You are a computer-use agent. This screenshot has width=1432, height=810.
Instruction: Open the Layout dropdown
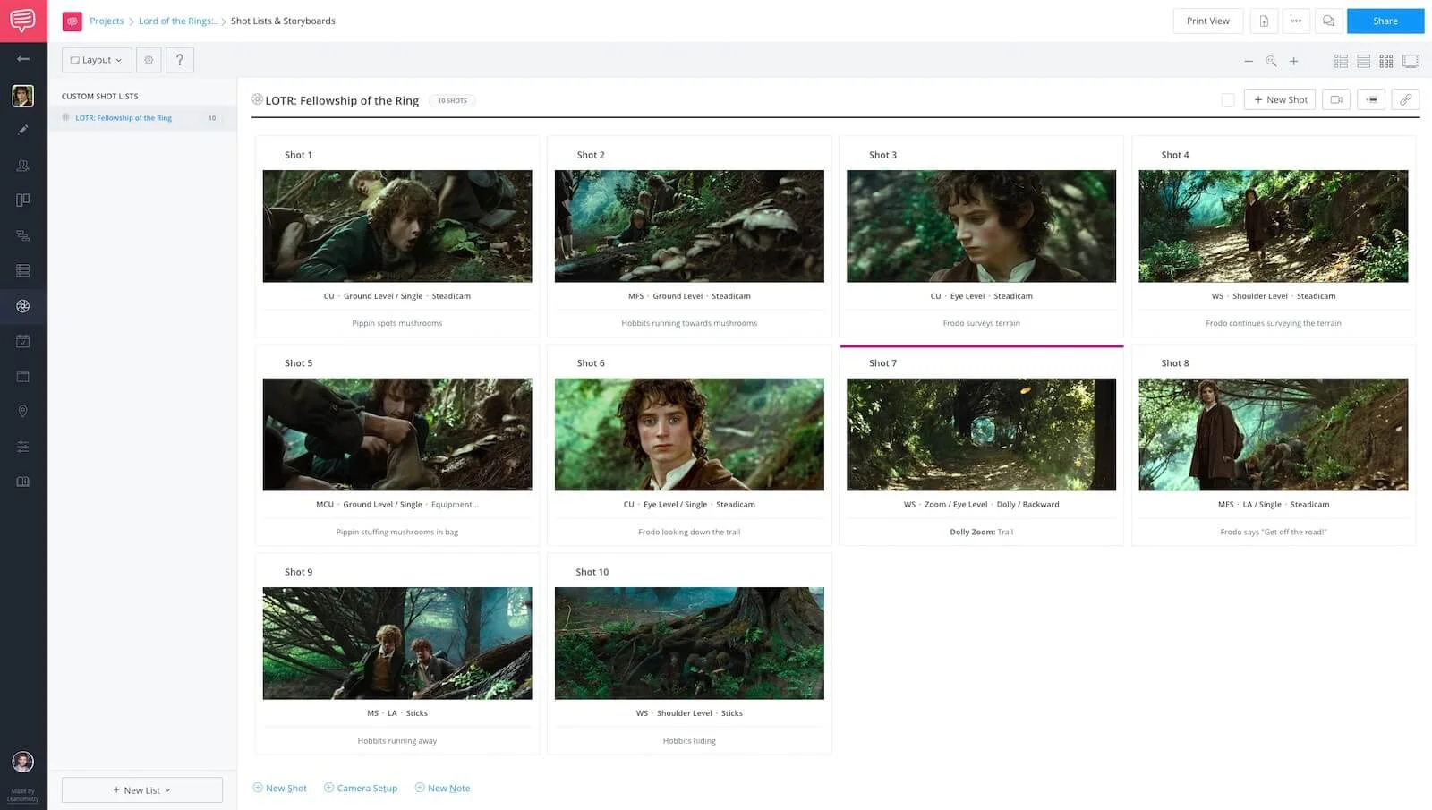tap(97, 60)
